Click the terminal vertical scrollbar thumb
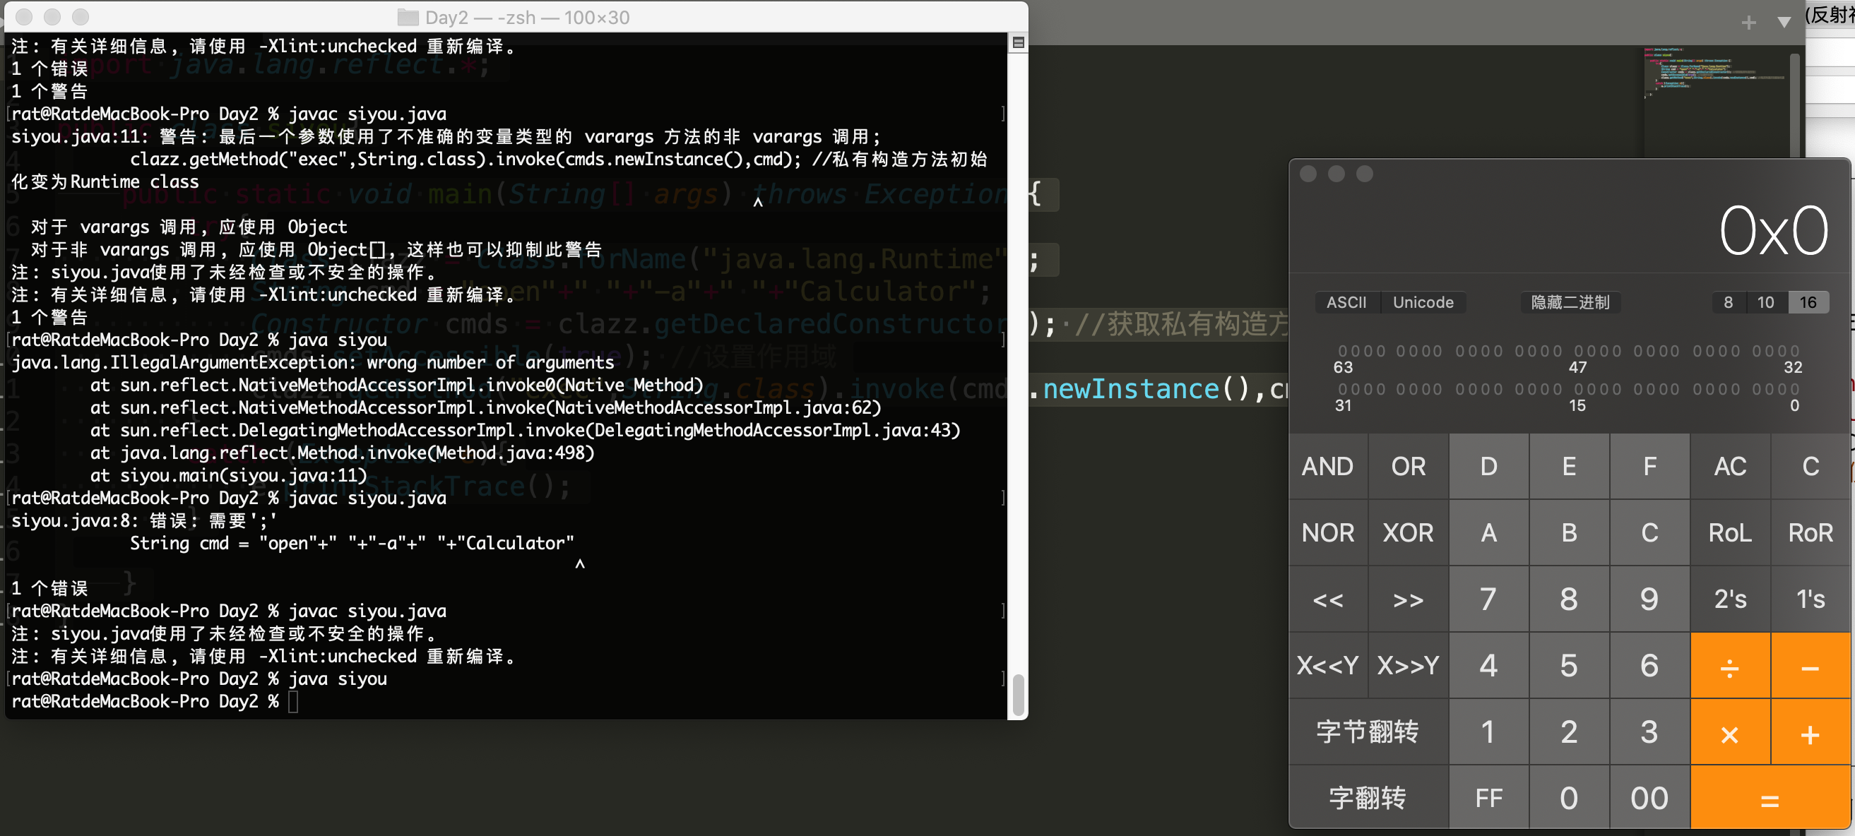 point(1017,694)
